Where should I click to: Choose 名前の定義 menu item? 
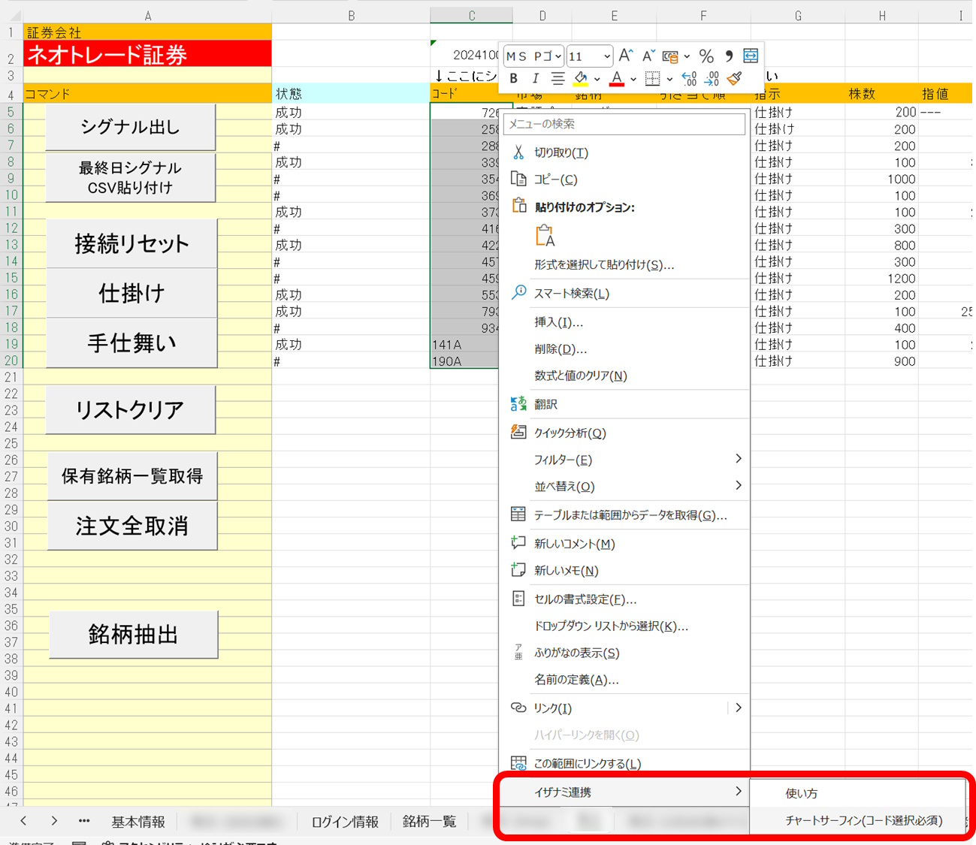click(624, 680)
